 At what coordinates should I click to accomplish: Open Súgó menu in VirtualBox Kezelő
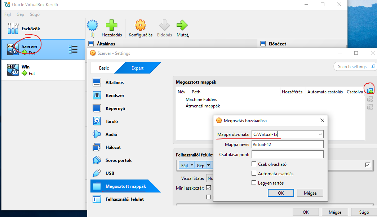click(35, 14)
